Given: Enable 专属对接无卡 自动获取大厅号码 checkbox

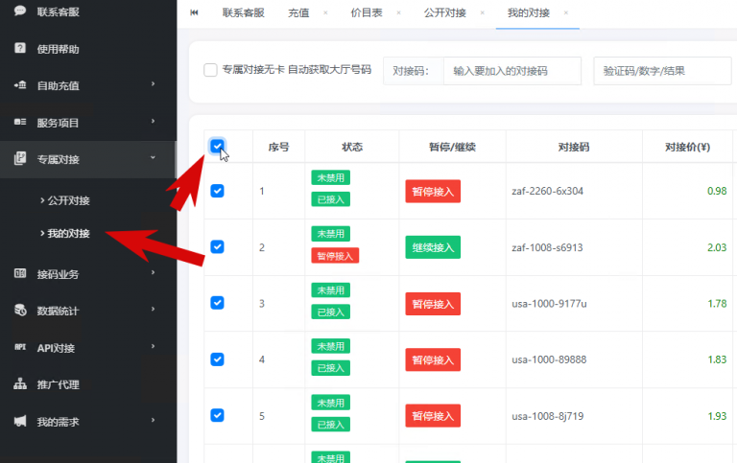Looking at the screenshot, I should point(210,70).
